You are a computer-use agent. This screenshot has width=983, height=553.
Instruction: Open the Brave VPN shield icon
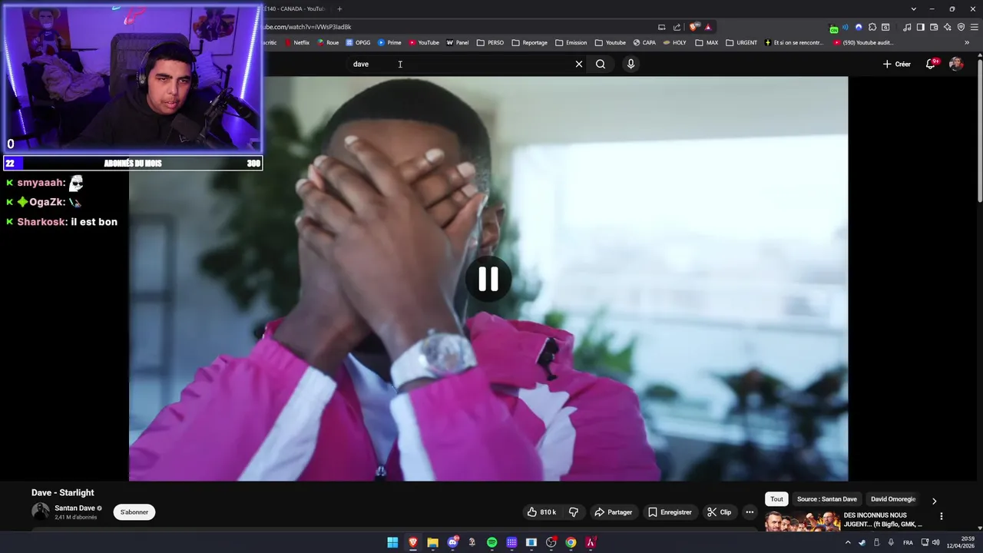961,27
